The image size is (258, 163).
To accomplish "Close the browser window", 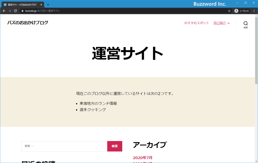I will pyautogui.click(x=254, y=3).
